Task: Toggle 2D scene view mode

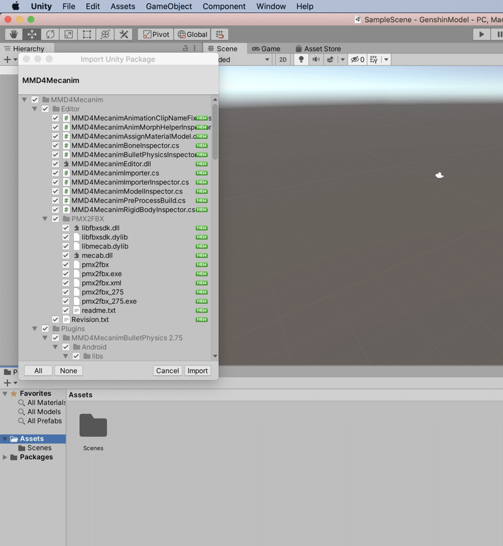Action: point(283,60)
